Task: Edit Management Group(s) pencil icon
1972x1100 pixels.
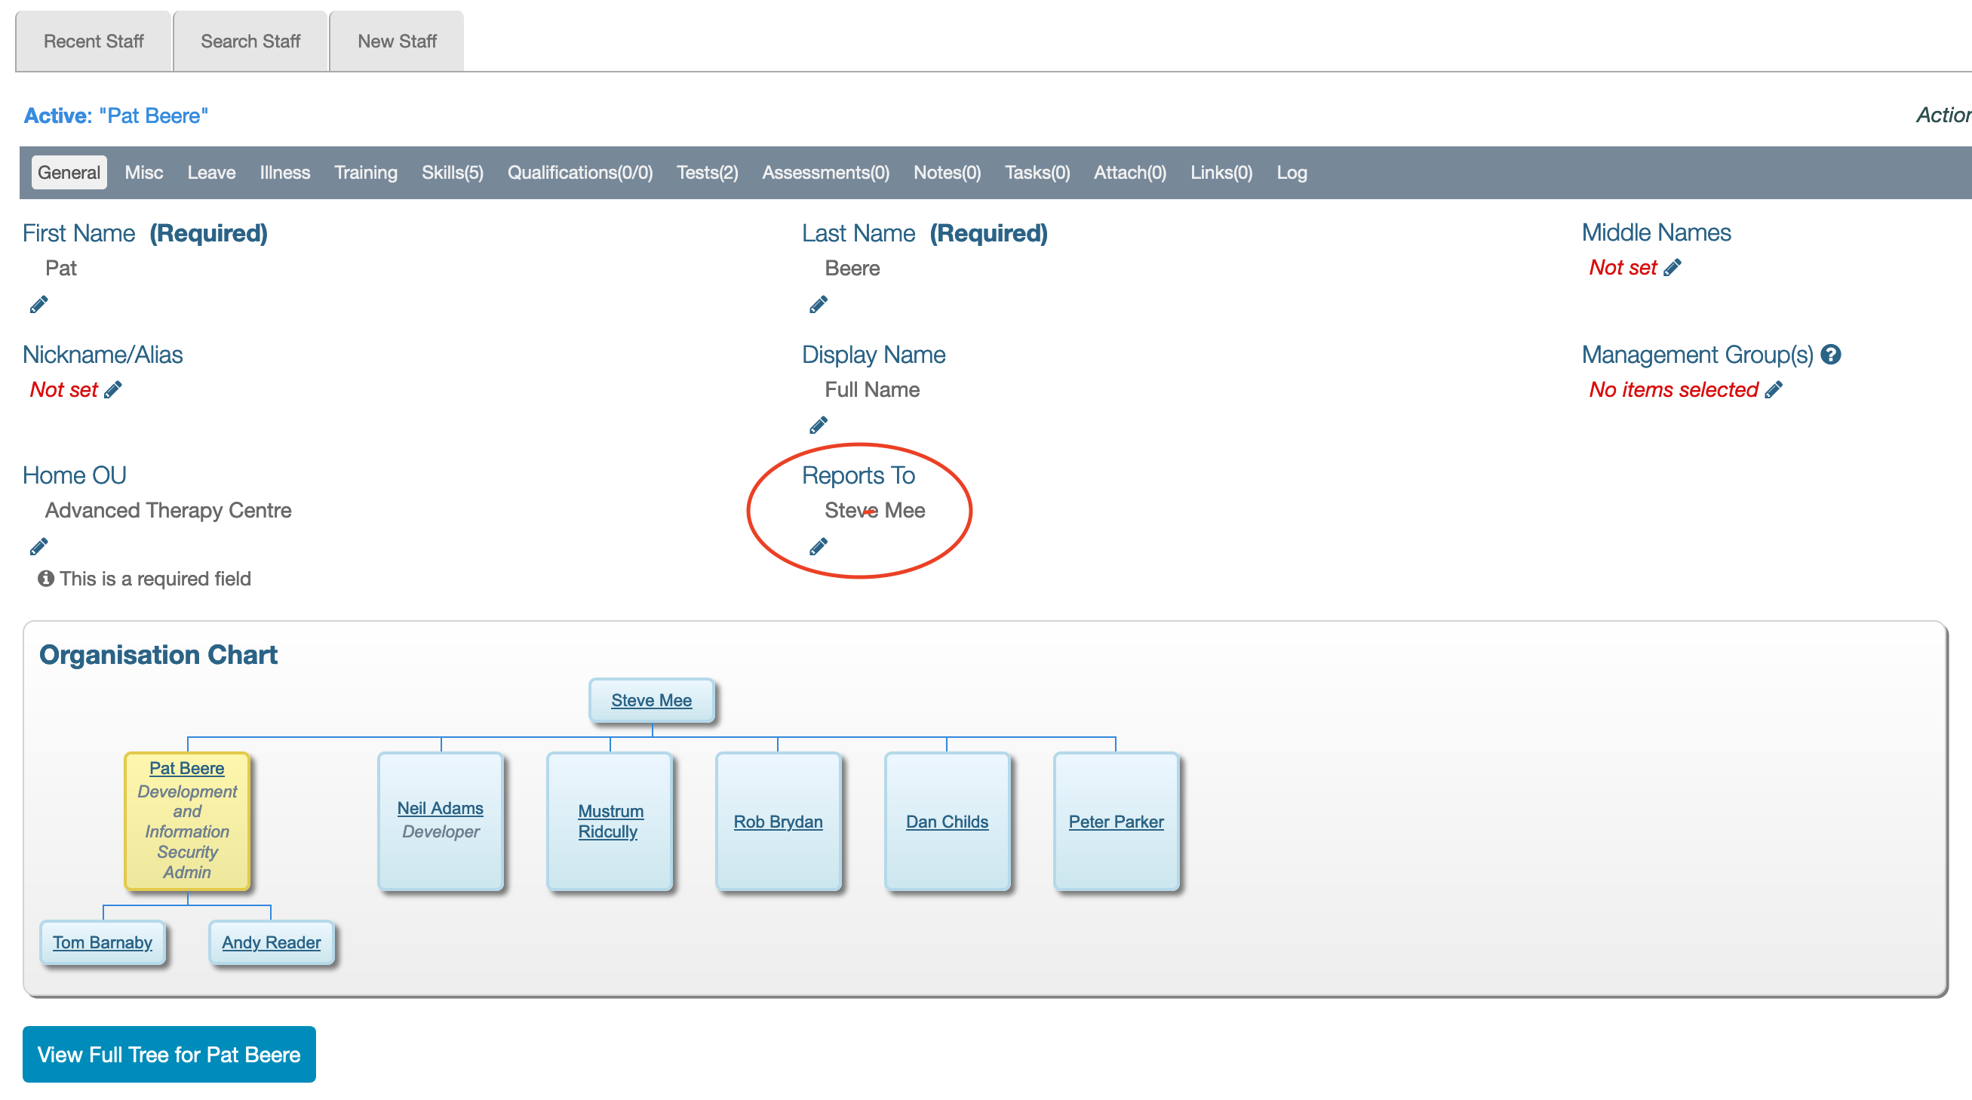Action: click(1774, 390)
